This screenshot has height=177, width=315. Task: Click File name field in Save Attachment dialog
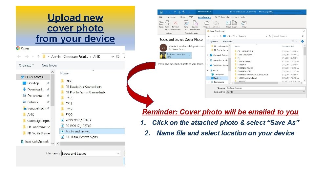tap(265, 88)
